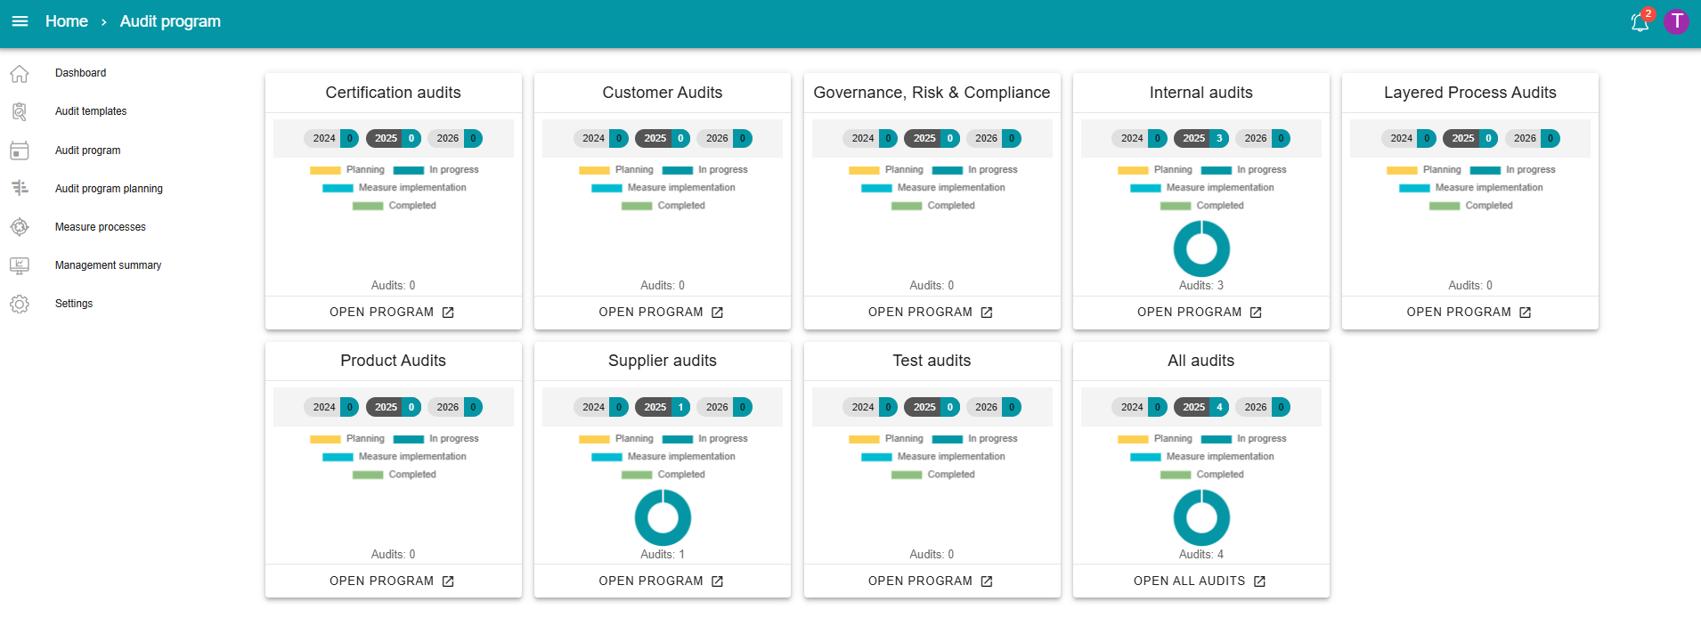Open program for Internal audits
The width and height of the screenshot is (1701, 618).
1200,313
